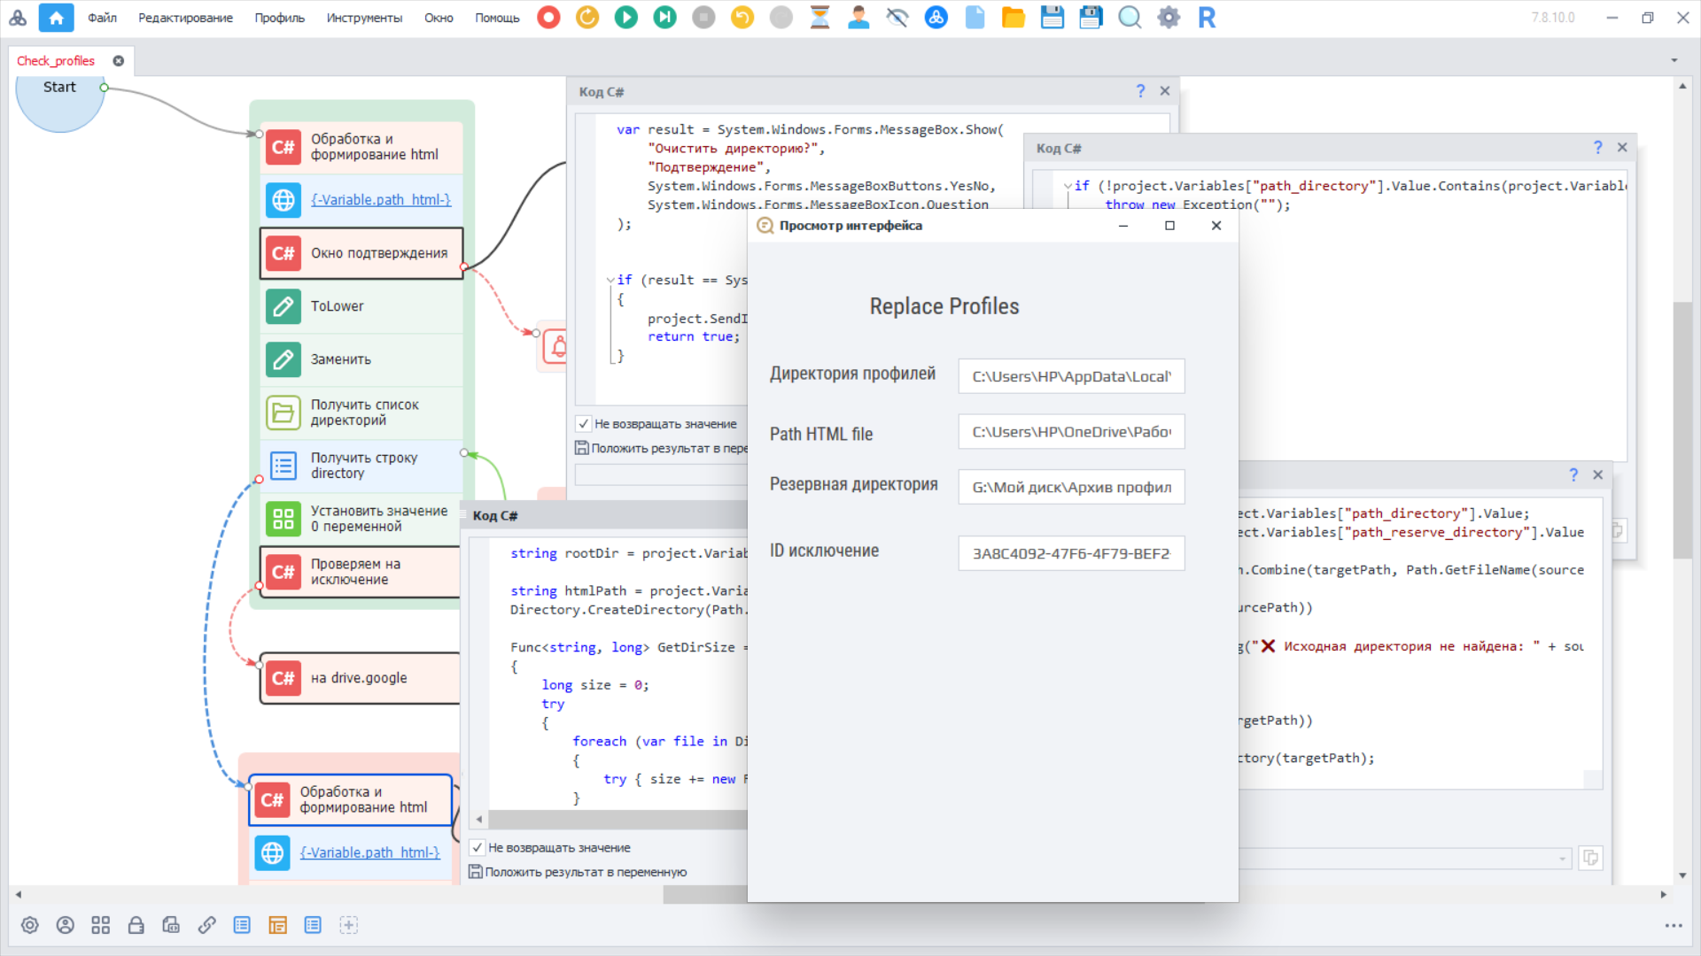Image resolution: width=1701 pixels, height=956 pixels.
Task: Click the Save floppy disk icon
Action: (1052, 17)
